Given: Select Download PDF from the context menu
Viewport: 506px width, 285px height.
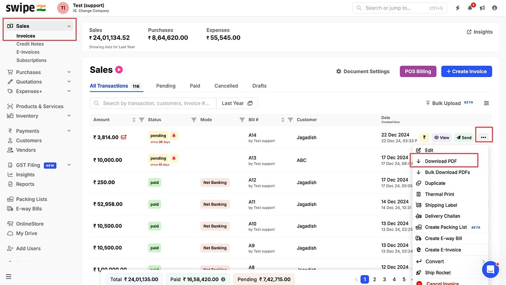Looking at the screenshot, I should pyautogui.click(x=441, y=161).
